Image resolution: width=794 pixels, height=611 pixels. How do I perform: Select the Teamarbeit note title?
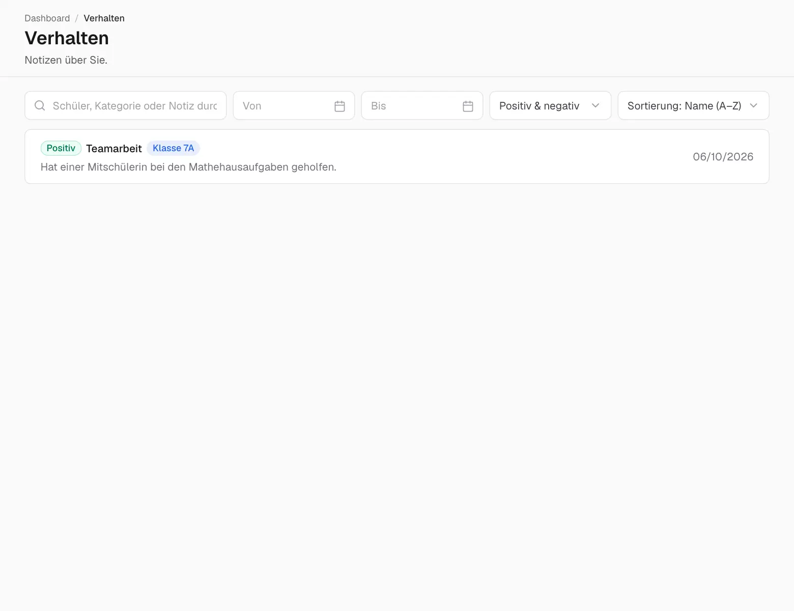(x=114, y=149)
